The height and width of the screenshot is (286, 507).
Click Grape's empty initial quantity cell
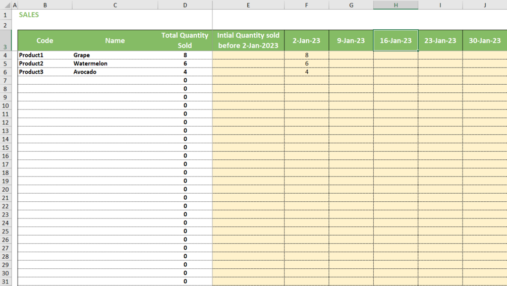pos(248,55)
